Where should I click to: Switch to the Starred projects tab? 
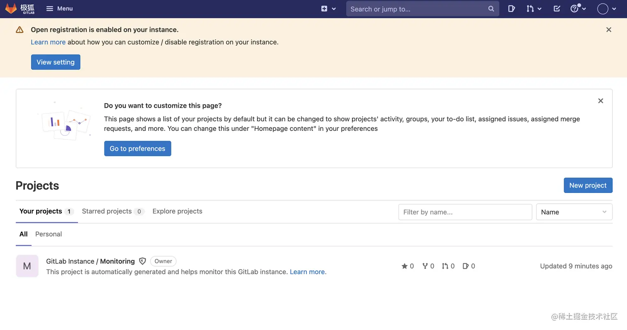pos(113,212)
